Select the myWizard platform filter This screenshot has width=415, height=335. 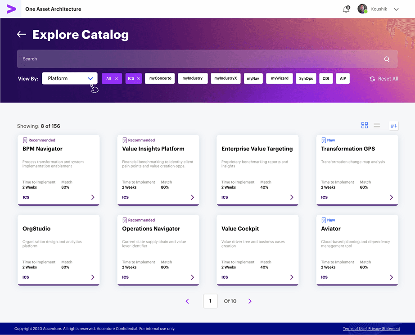pyautogui.click(x=280, y=78)
